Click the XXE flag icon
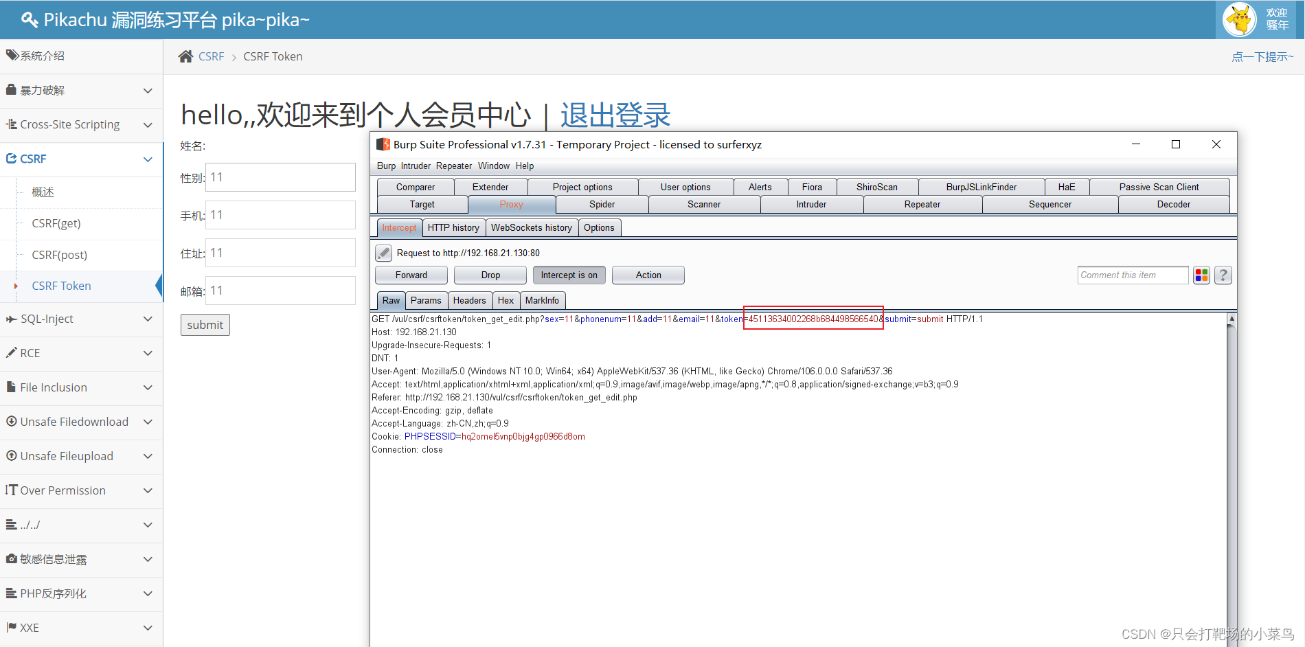1305x647 pixels. tap(11, 628)
